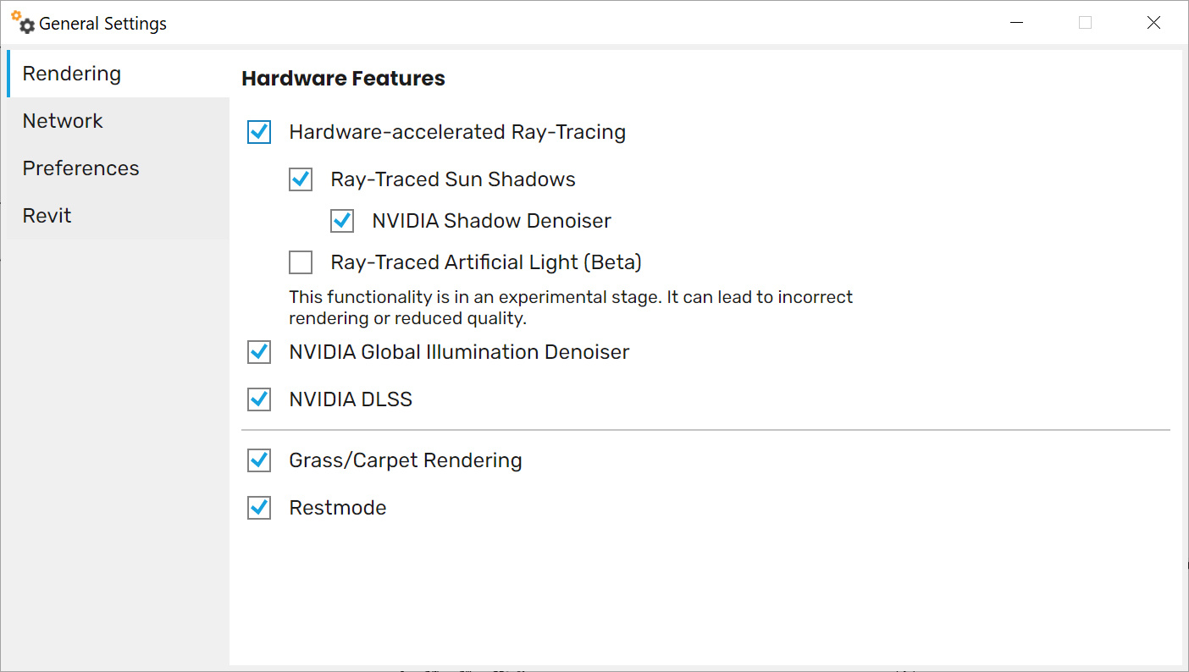This screenshot has height=672, width=1189.
Task: Switch to the Network tab
Action: 63,121
